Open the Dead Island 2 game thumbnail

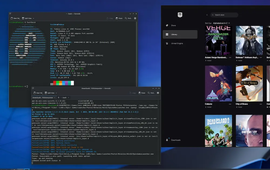pos(218,131)
